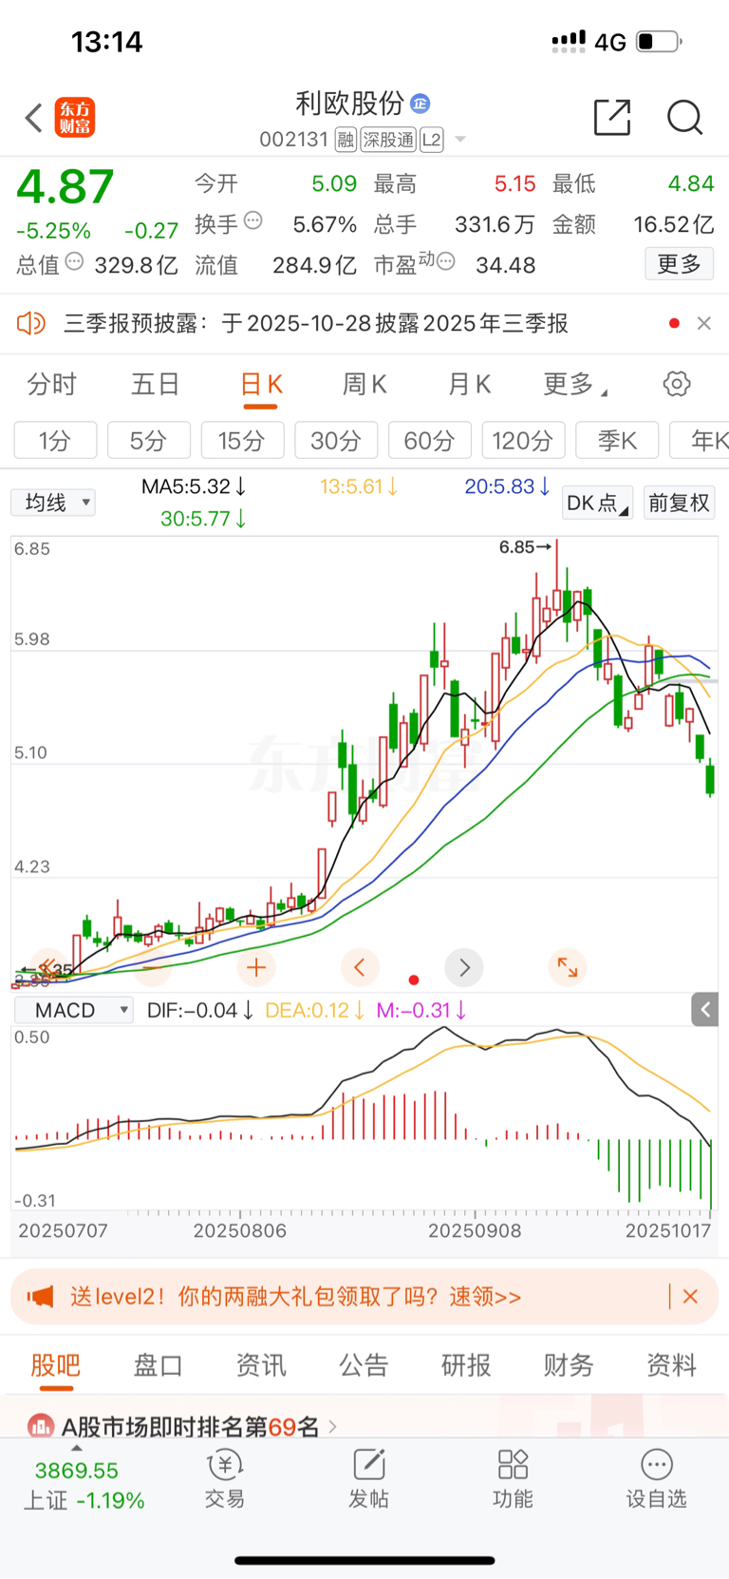Switch to the 股吧 tab
This screenshot has width=729, height=1579.
tap(55, 1365)
